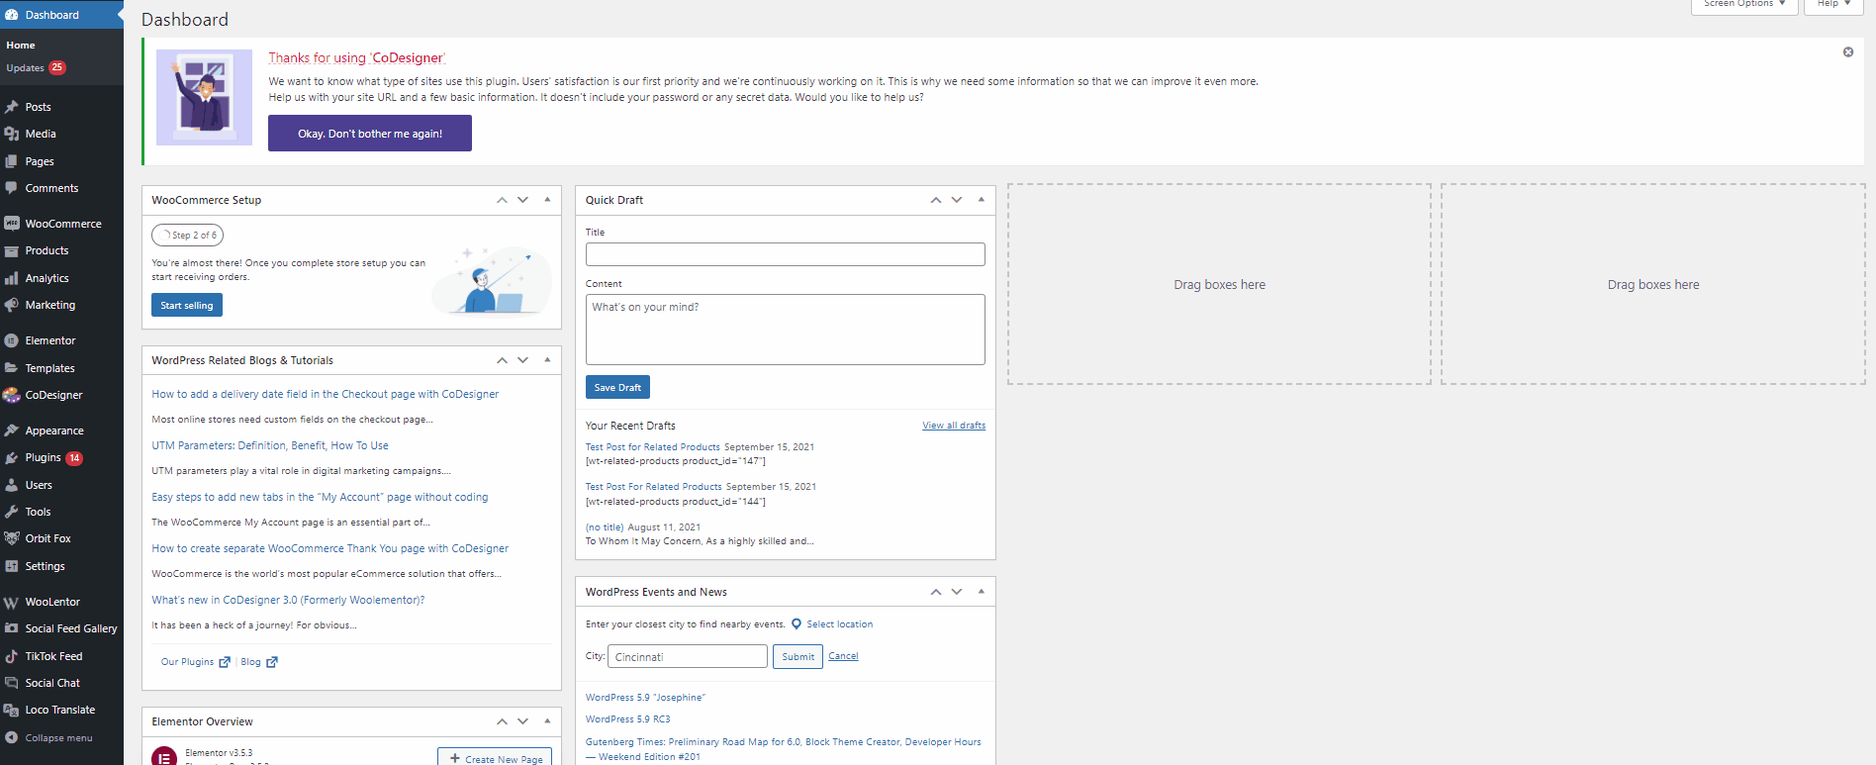This screenshot has width=1876, height=765.
Task: Open Updates submenu with 25 badge
Action: pos(36,68)
